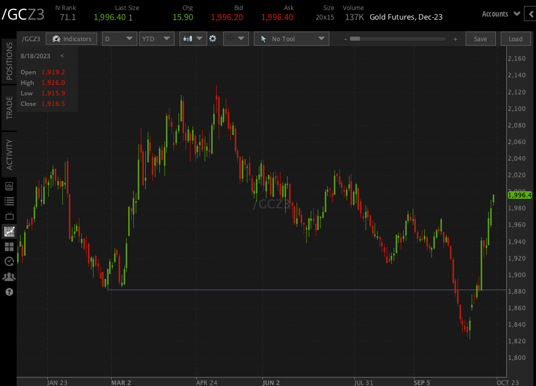Click the zoom in plus button
This screenshot has width=536, height=386.
click(x=456, y=39)
